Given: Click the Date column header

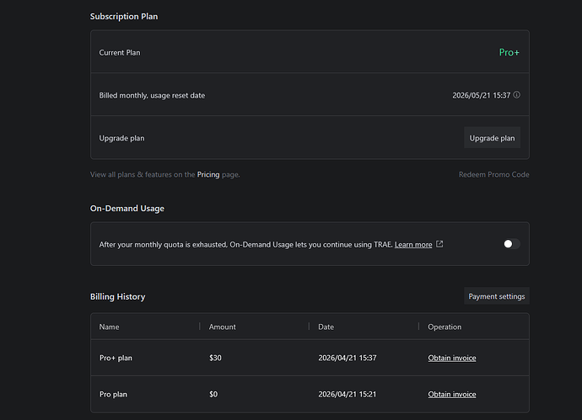Looking at the screenshot, I should coord(326,327).
